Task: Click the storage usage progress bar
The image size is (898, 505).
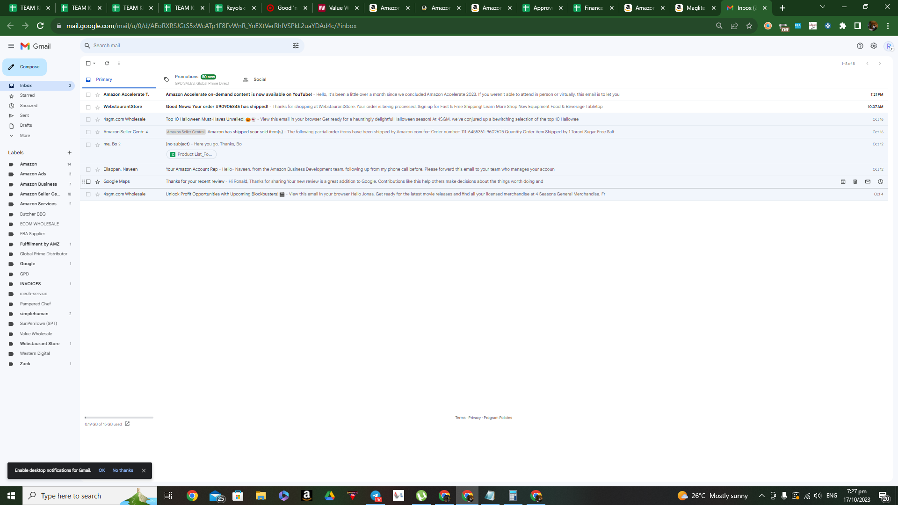Action: (119, 418)
